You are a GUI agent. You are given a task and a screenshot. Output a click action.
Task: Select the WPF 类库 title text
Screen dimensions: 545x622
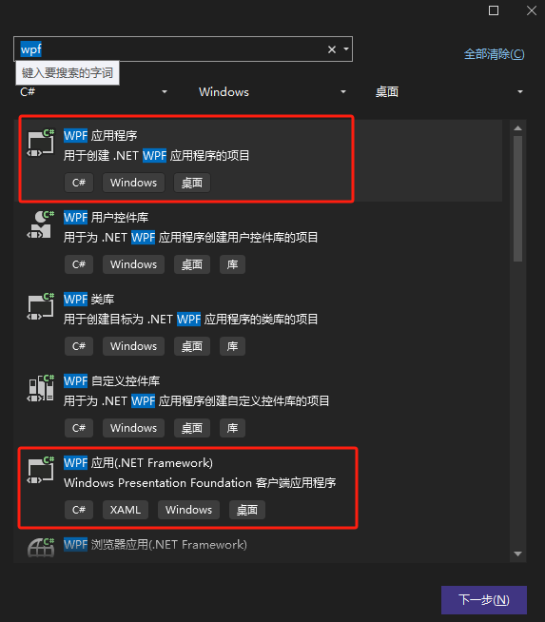click(88, 299)
